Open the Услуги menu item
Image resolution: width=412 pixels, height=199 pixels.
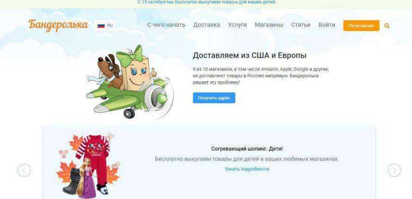pos(237,25)
